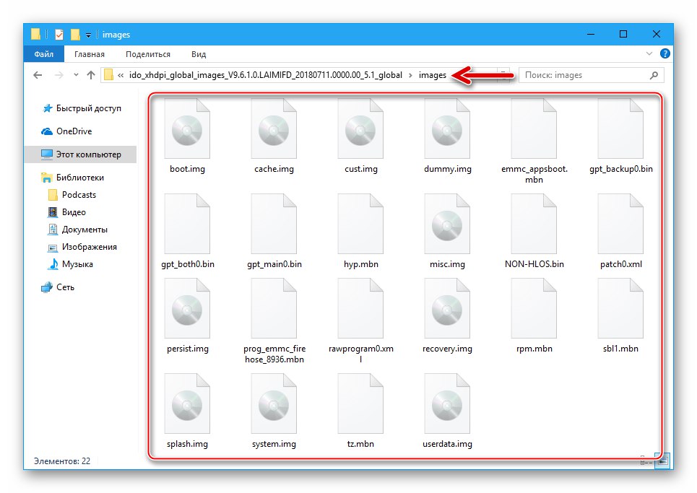697x493 pixels.
Task: Open Customize Quick Access Toolbar dropdown
Action: coord(88,35)
